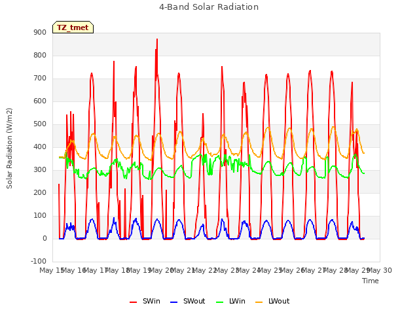The image size is (419, 314).
Task: Click the y-axis tick value 400
Action: point(40,147)
